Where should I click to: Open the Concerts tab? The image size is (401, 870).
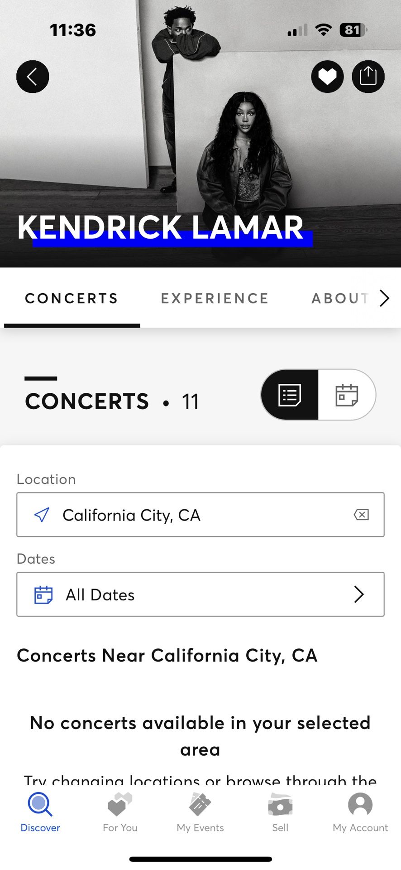[x=72, y=299]
